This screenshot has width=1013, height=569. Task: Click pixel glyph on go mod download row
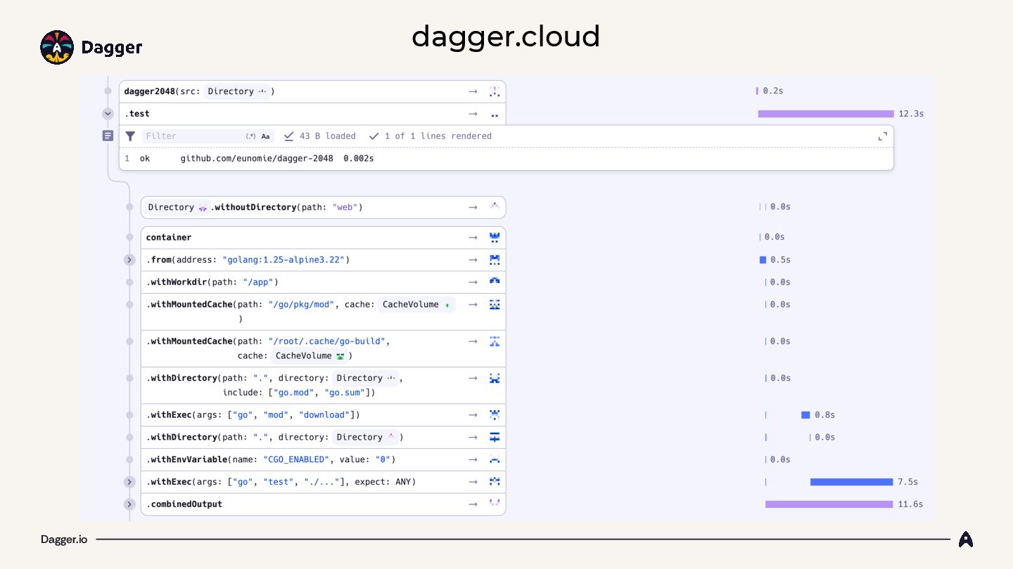495,414
